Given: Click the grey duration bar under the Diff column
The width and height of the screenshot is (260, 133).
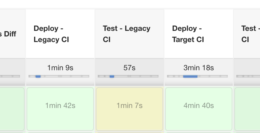Looking at the screenshot, I should click(x=10, y=76).
